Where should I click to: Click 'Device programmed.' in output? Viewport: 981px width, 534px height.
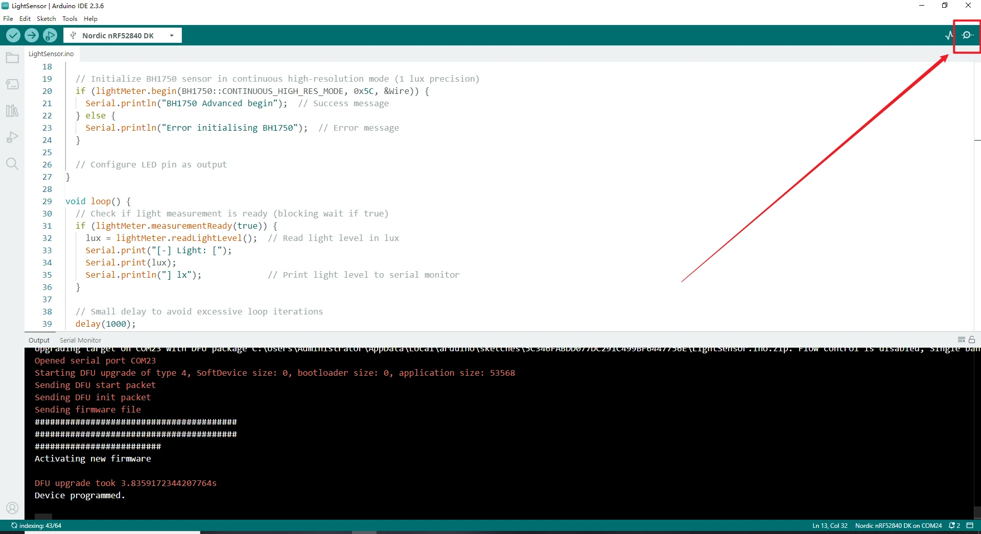[80, 495]
